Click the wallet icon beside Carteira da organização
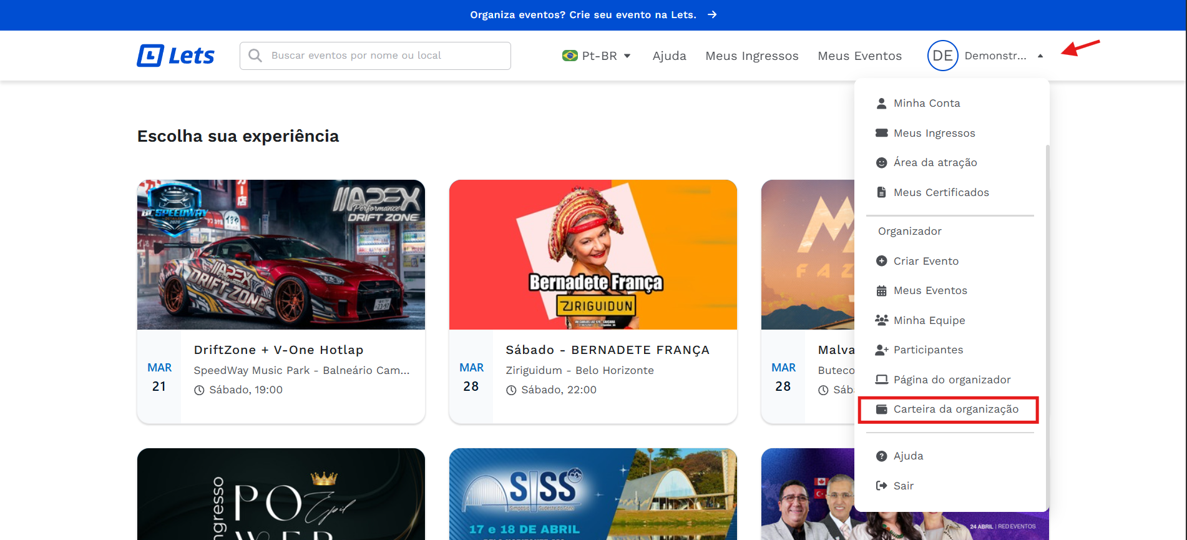 click(x=881, y=410)
